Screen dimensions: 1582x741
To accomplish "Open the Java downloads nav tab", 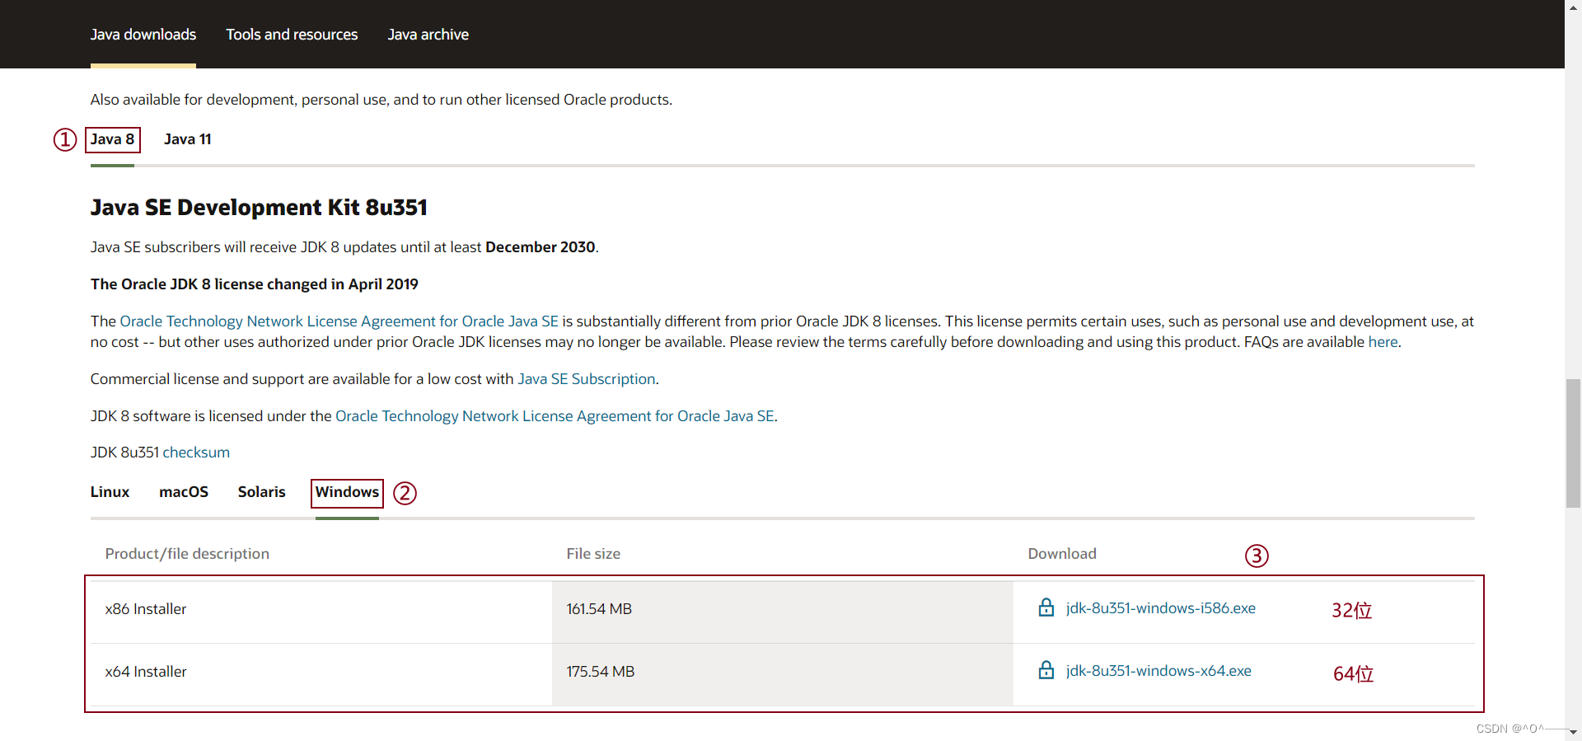I will pyautogui.click(x=143, y=35).
